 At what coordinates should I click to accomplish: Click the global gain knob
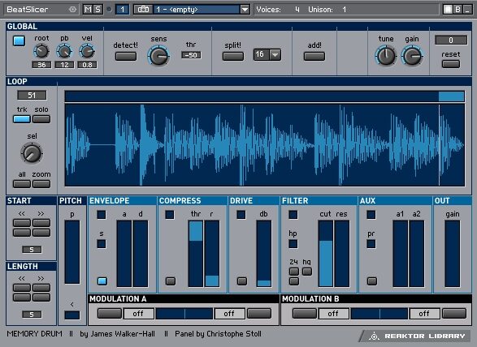[x=412, y=56]
